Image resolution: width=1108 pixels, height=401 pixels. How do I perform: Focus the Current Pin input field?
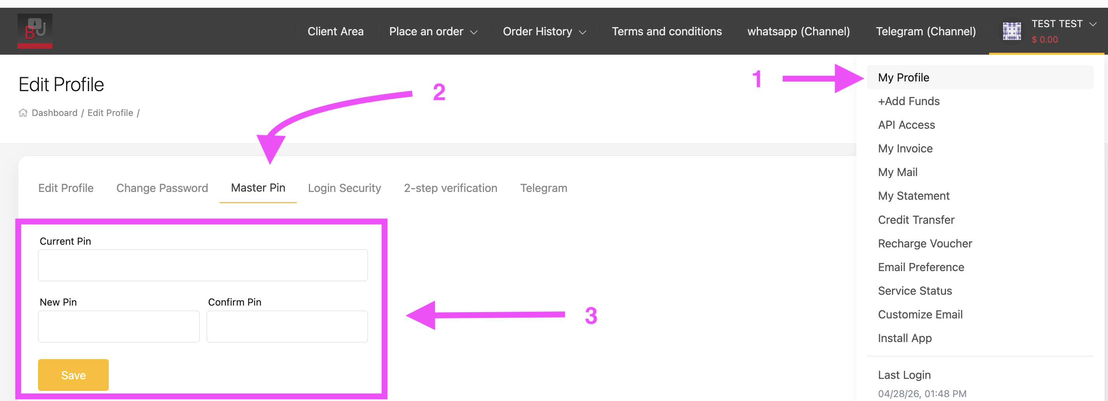pyautogui.click(x=202, y=265)
